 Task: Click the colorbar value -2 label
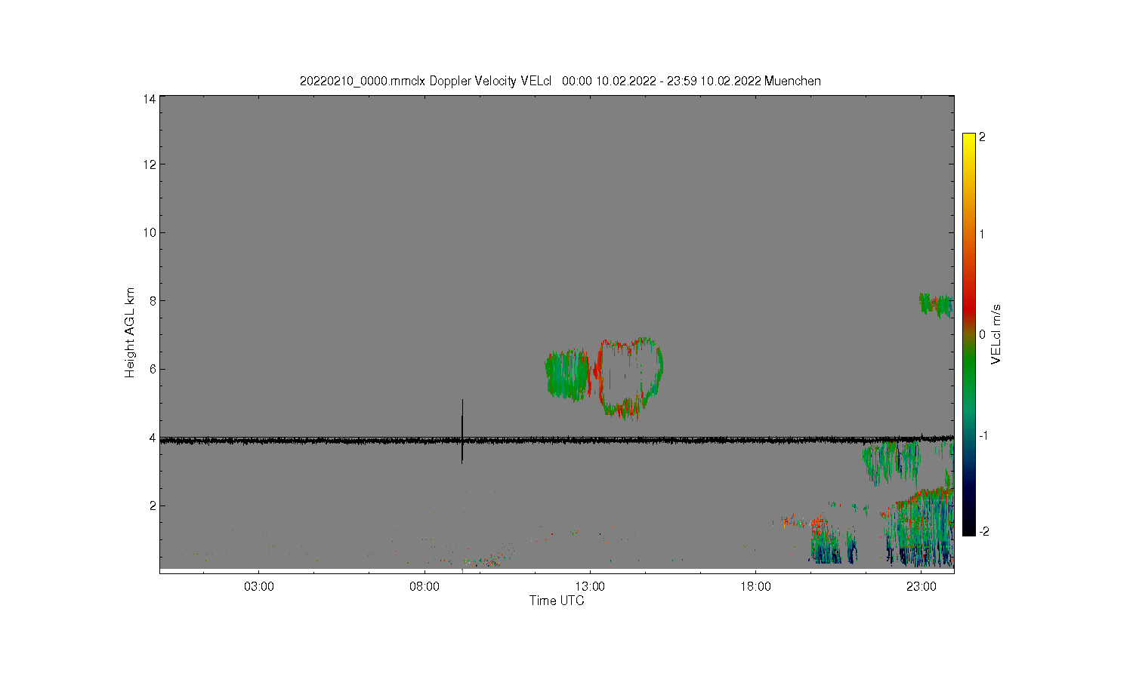983,531
